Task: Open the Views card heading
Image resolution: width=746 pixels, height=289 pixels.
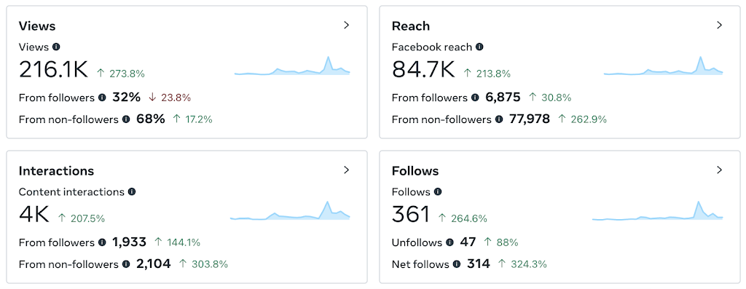Action: pyautogui.click(x=37, y=26)
